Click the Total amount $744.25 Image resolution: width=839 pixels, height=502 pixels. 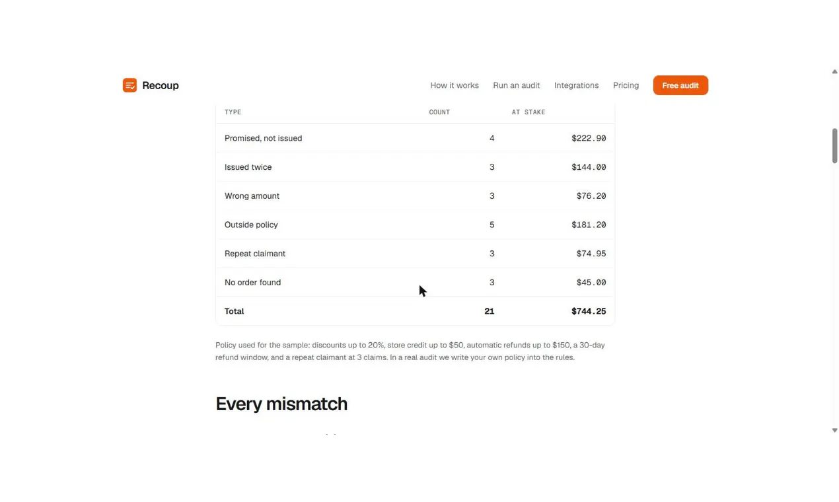click(x=589, y=311)
